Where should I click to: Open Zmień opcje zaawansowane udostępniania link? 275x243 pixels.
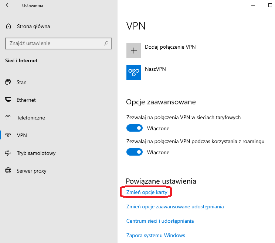175,206
